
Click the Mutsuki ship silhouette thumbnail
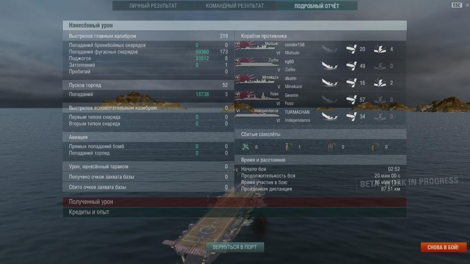tap(257, 46)
